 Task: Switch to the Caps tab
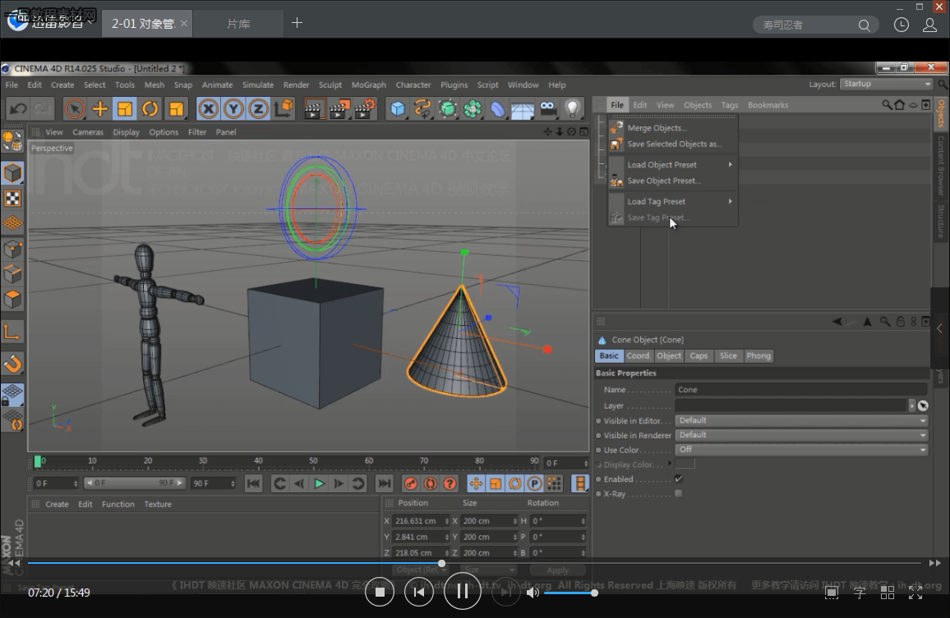point(699,356)
